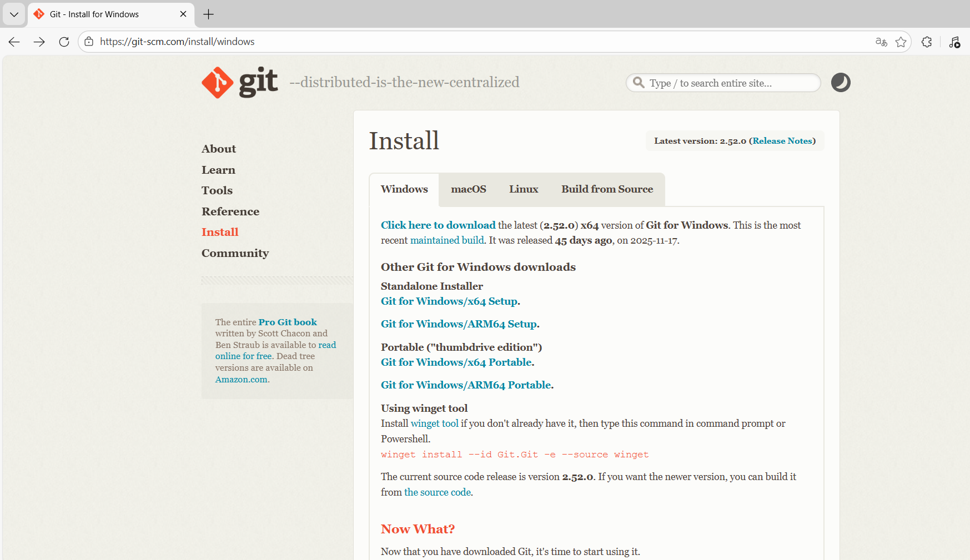The width and height of the screenshot is (970, 560).
Task: Click the 'Install' page heading
Action: pos(404,140)
